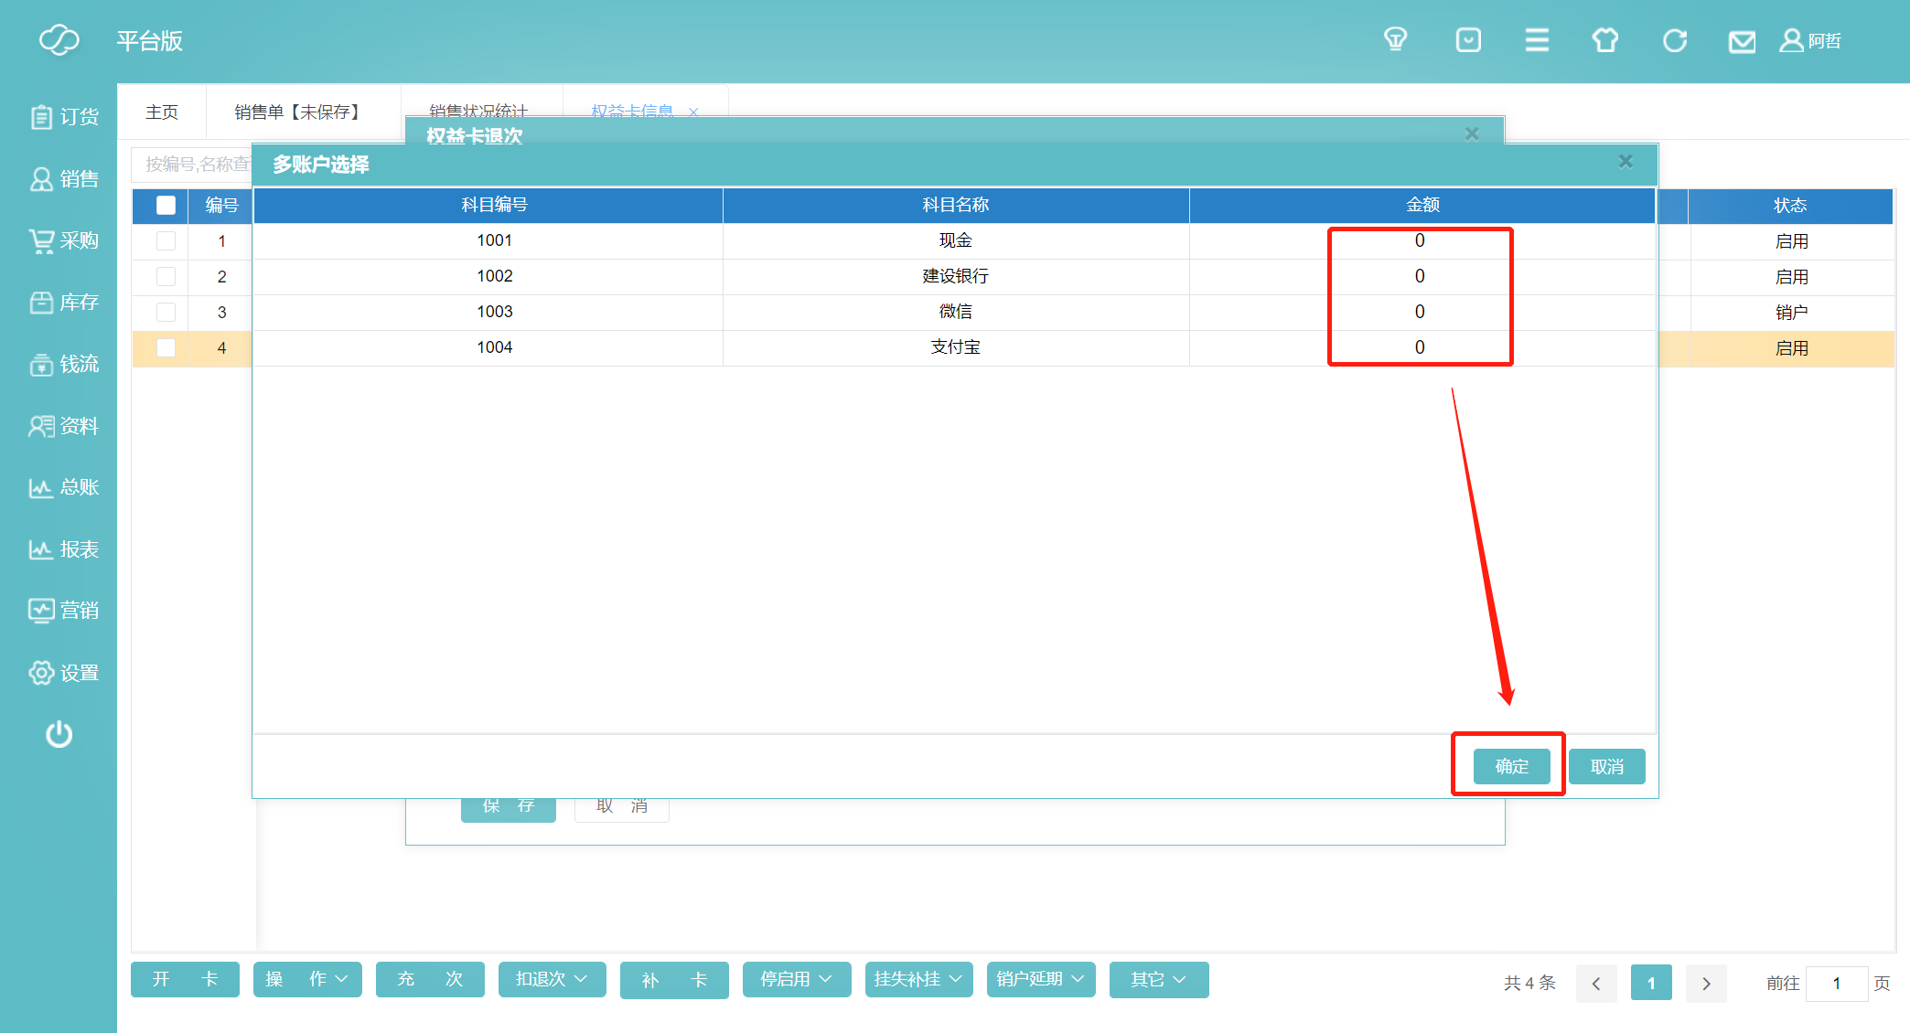Click the 取消 button in dialog
Screen dimensions: 1910x1033
coord(1606,766)
